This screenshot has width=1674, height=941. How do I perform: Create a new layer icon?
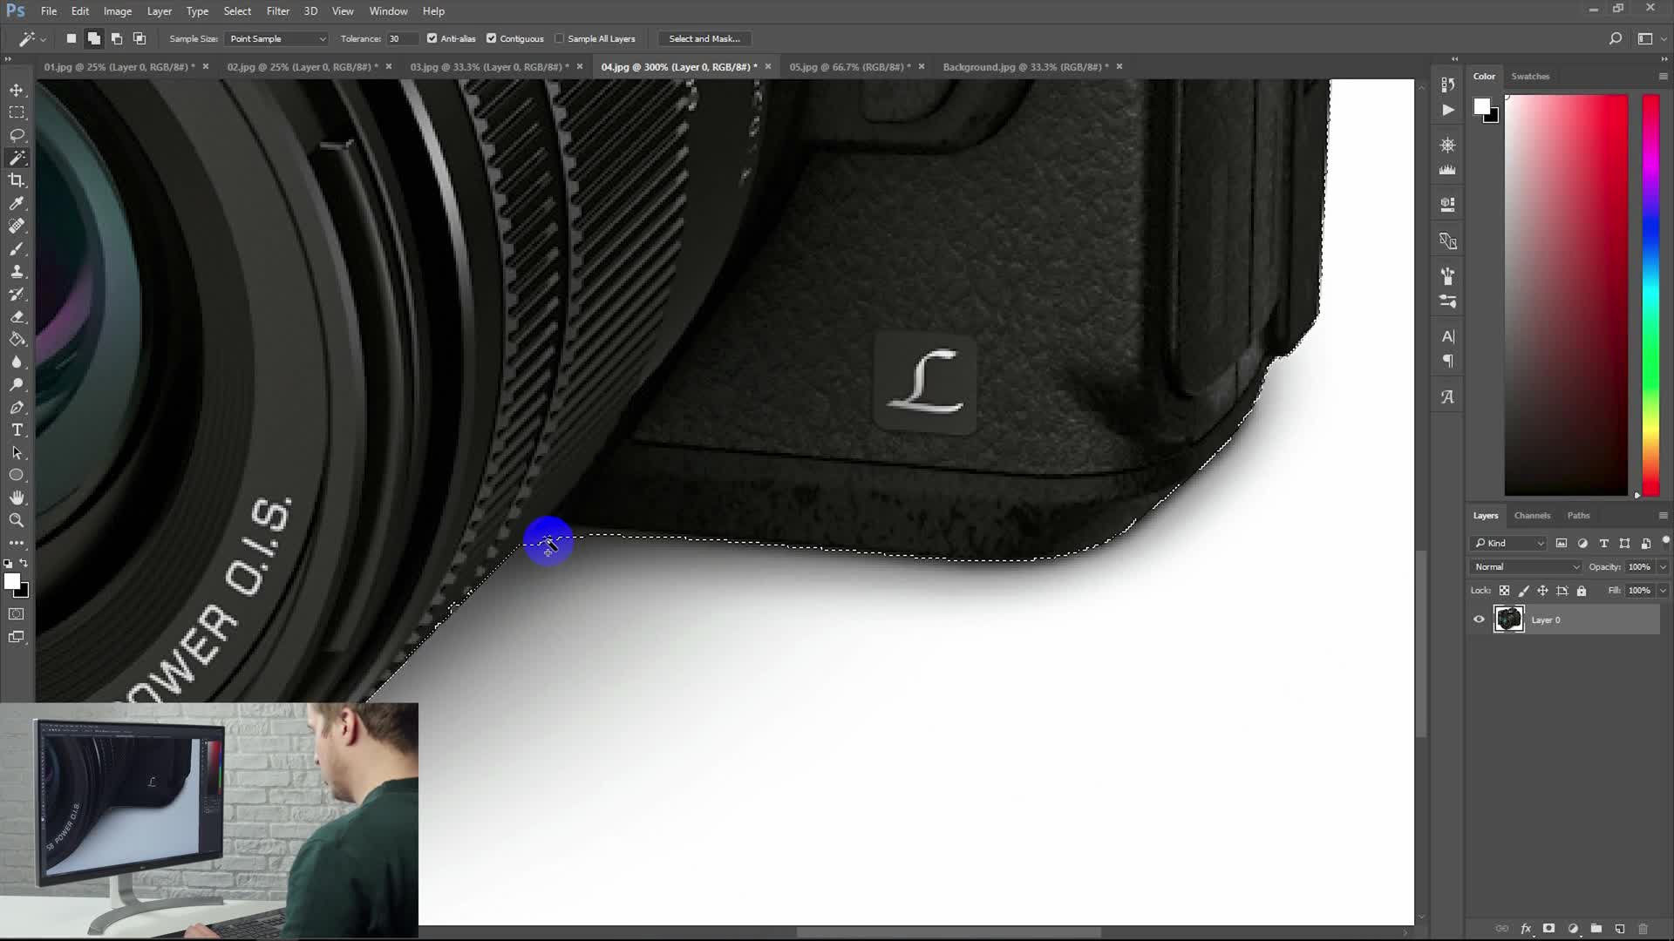[x=1620, y=929]
